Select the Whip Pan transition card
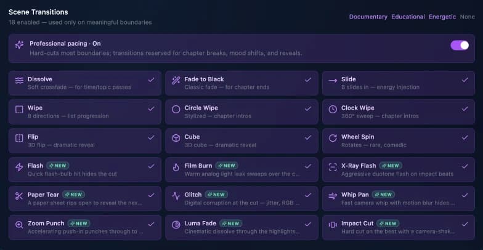Screen dimensions: 483x250 coord(398,198)
